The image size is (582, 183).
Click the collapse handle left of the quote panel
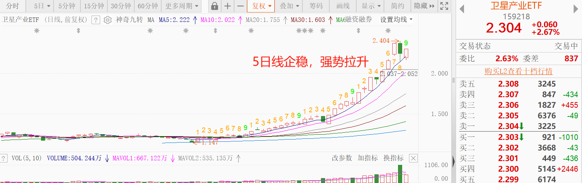(454, 163)
